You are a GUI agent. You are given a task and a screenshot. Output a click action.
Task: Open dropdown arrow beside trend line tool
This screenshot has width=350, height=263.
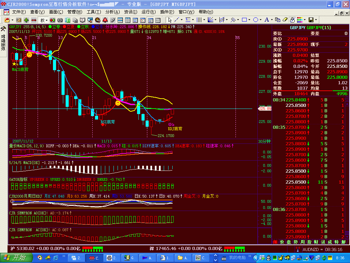click(181, 20)
